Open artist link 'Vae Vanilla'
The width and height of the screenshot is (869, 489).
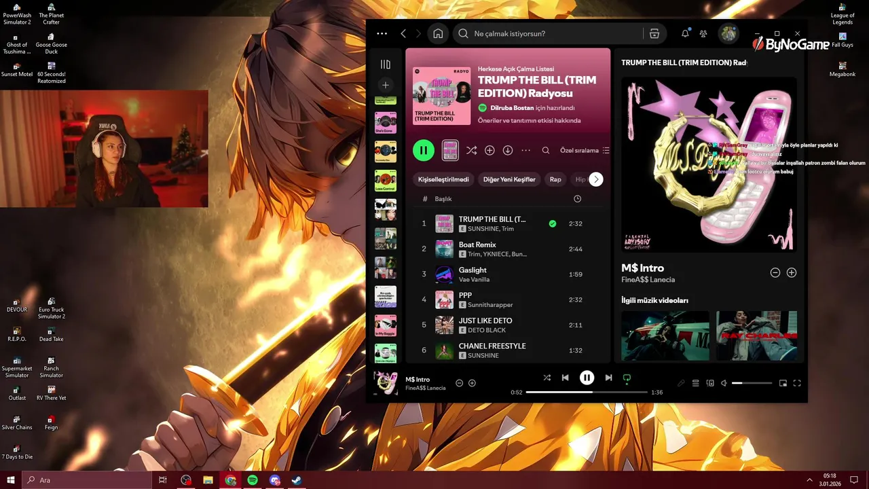click(x=474, y=279)
